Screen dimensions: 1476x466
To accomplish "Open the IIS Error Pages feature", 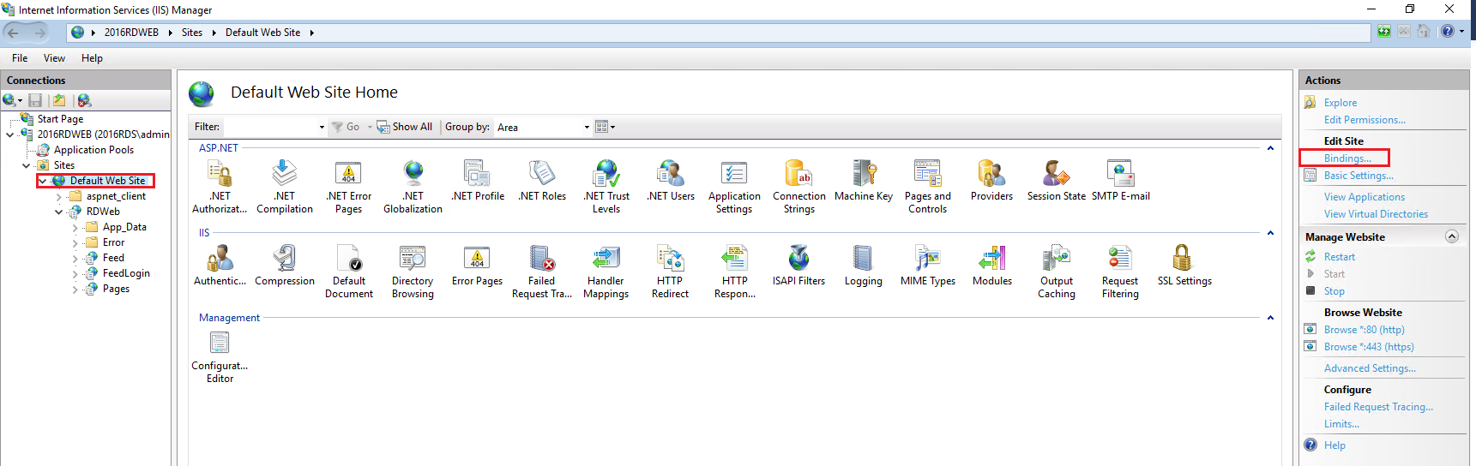I will coord(478,266).
